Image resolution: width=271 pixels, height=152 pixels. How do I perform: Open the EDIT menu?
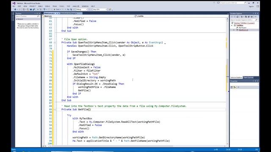(19, 6)
